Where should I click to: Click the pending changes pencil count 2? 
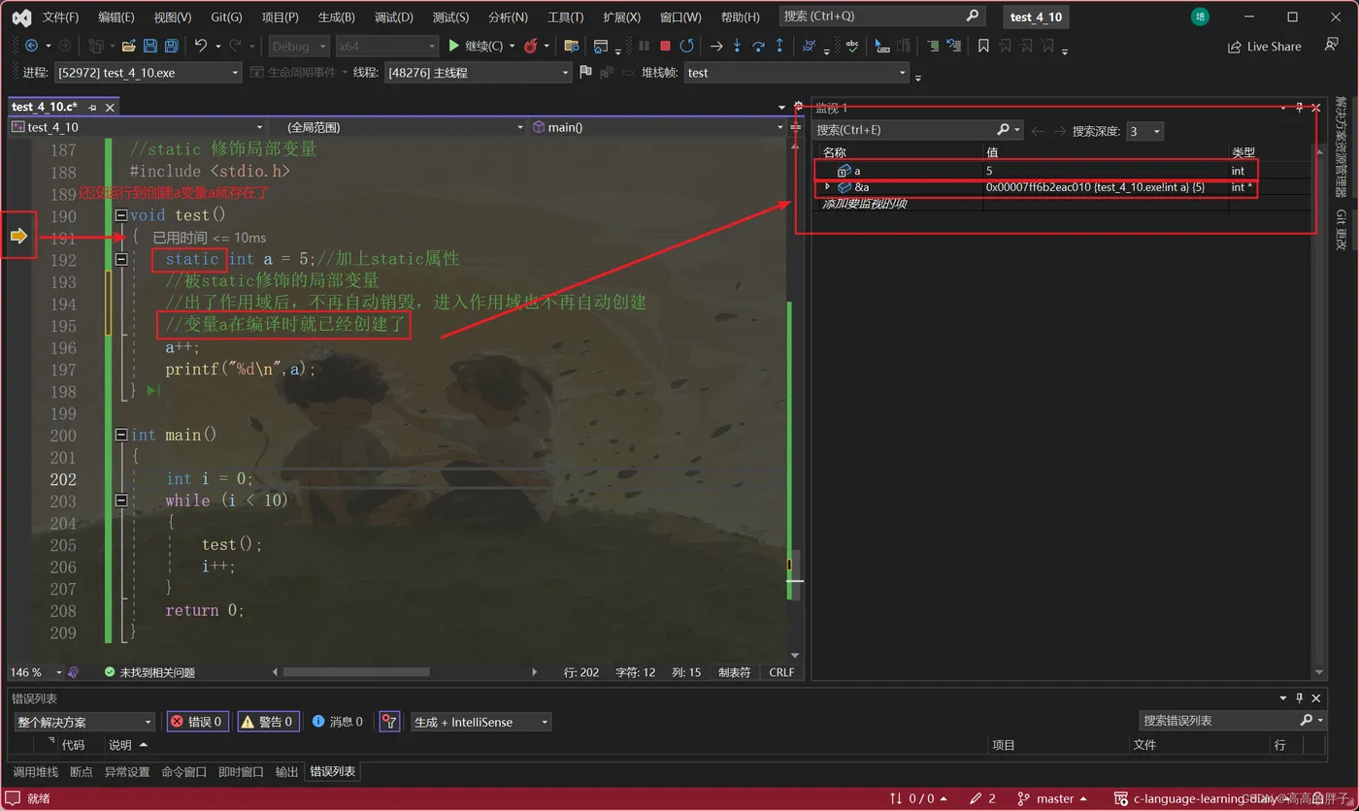coord(983,798)
